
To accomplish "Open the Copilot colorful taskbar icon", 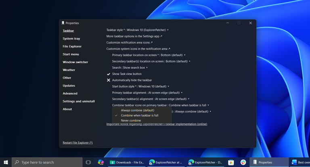I will click(101, 162).
